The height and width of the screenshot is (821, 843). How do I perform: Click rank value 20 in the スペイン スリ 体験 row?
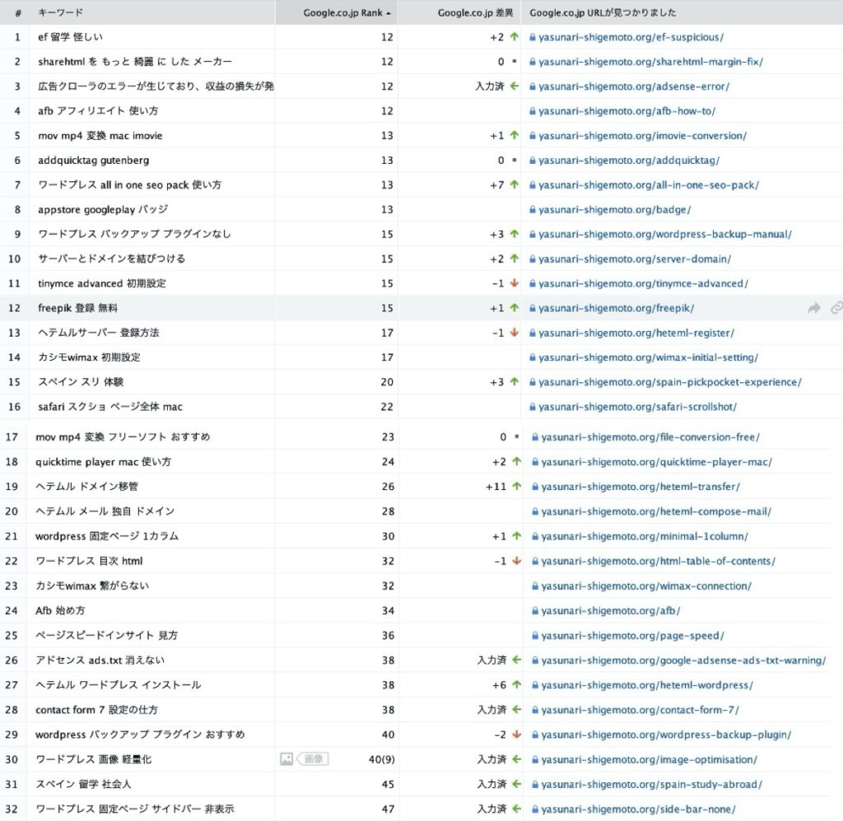coord(387,382)
